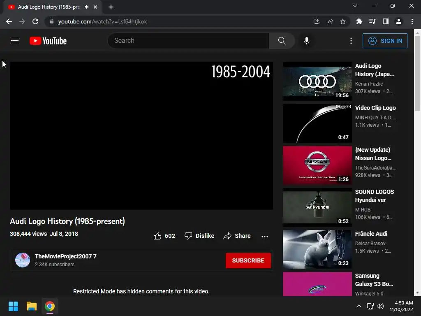This screenshot has height=316, width=421.
Task: Open TheMovieProject2007 7 channel avatar
Action: pos(23,260)
